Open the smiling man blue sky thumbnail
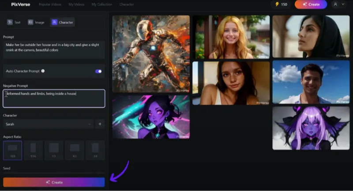 [x=311, y=82]
